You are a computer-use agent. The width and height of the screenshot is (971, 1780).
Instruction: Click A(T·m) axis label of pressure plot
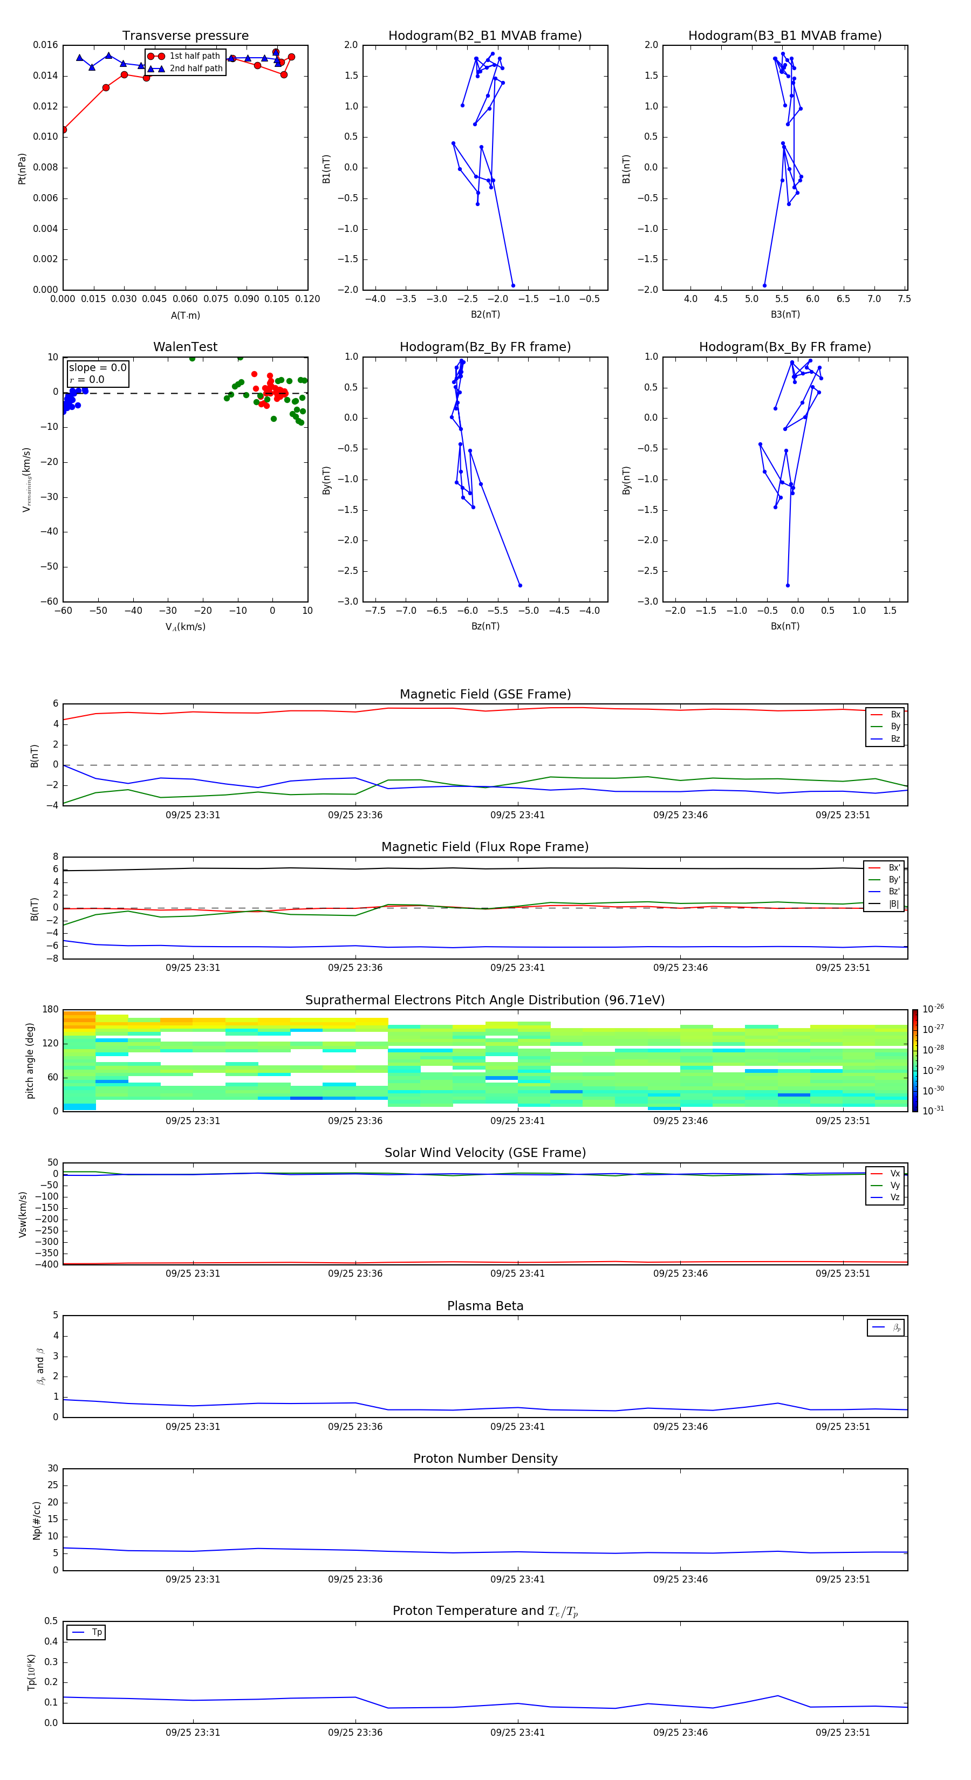[x=185, y=316]
